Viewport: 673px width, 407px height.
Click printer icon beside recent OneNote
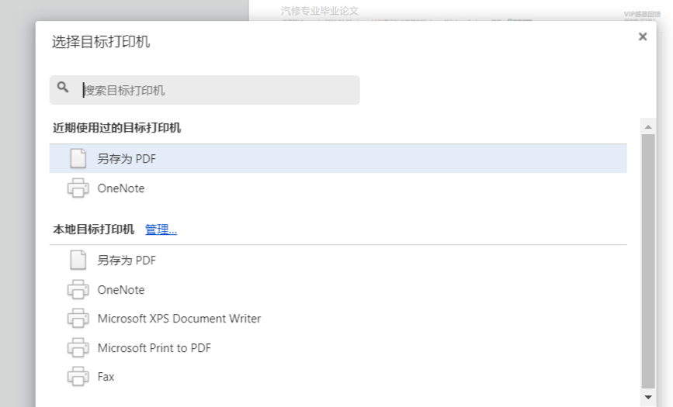tap(78, 188)
